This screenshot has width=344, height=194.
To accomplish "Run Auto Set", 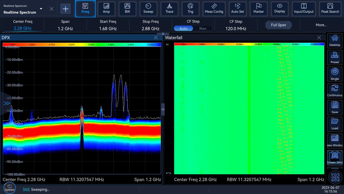I will (x=237, y=9).
